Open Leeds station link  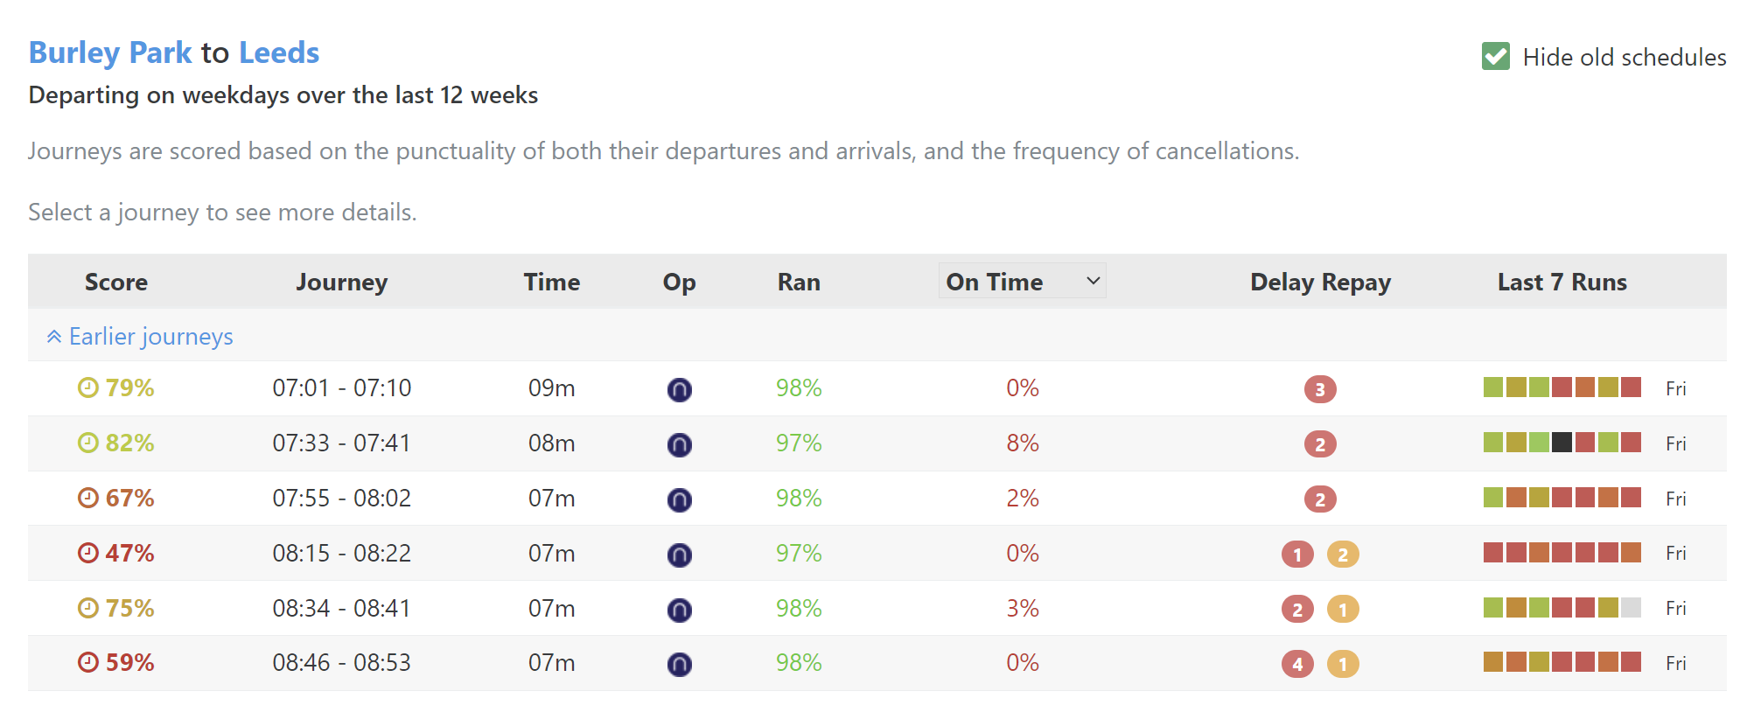[278, 52]
